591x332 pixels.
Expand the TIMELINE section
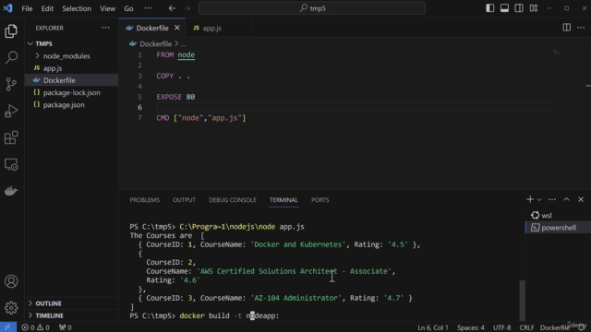(72, 315)
